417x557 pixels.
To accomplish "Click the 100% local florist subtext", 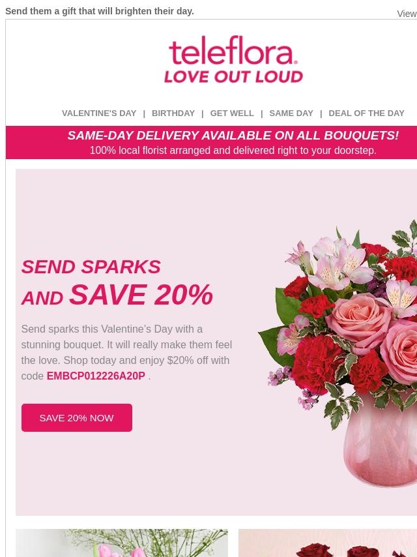I will [x=233, y=151].
